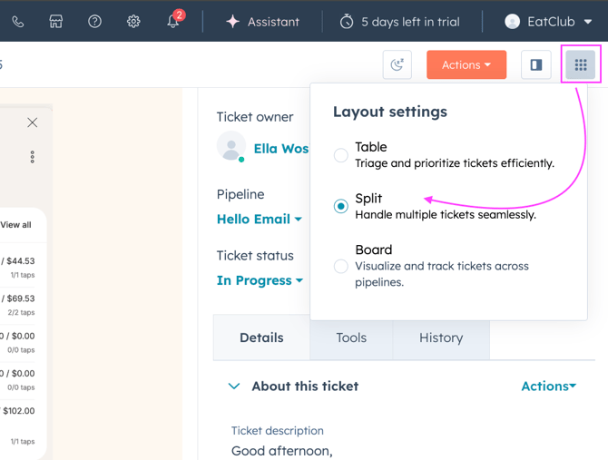The image size is (608, 460).
Task: Click the layout settings grid icon
Action: pyautogui.click(x=581, y=64)
